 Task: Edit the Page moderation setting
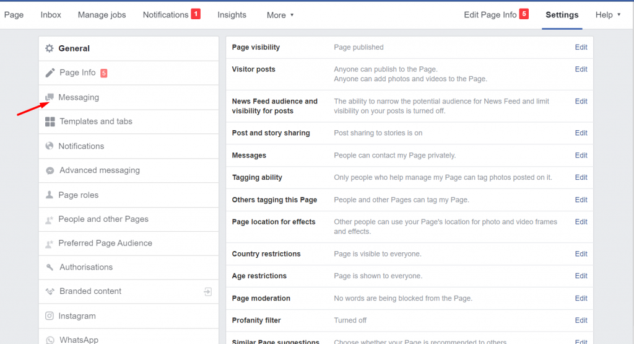pos(581,298)
